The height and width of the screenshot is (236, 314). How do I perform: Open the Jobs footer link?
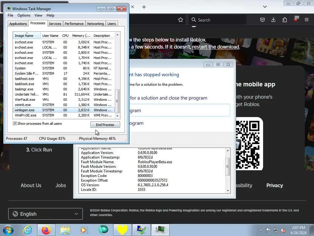pos(61,185)
